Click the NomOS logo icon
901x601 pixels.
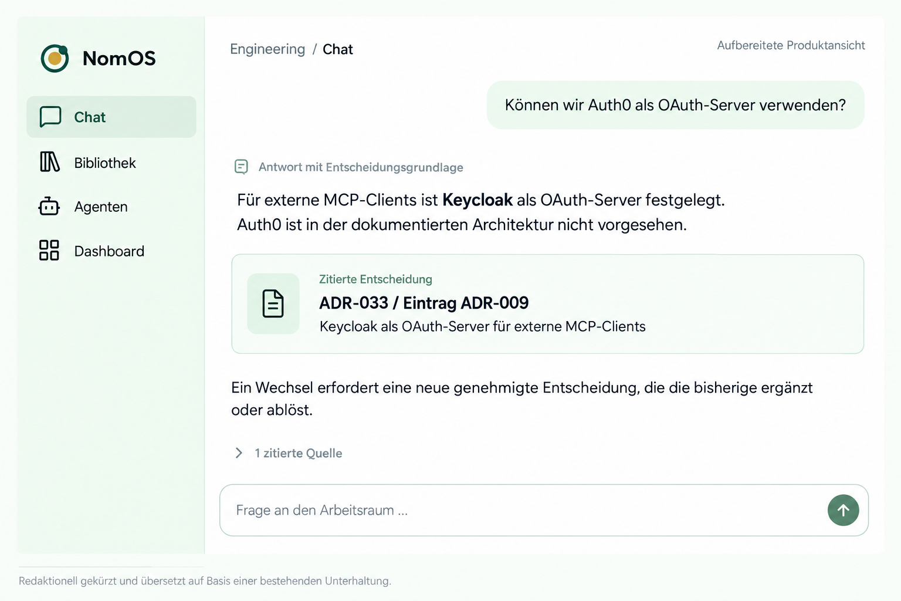coord(55,58)
